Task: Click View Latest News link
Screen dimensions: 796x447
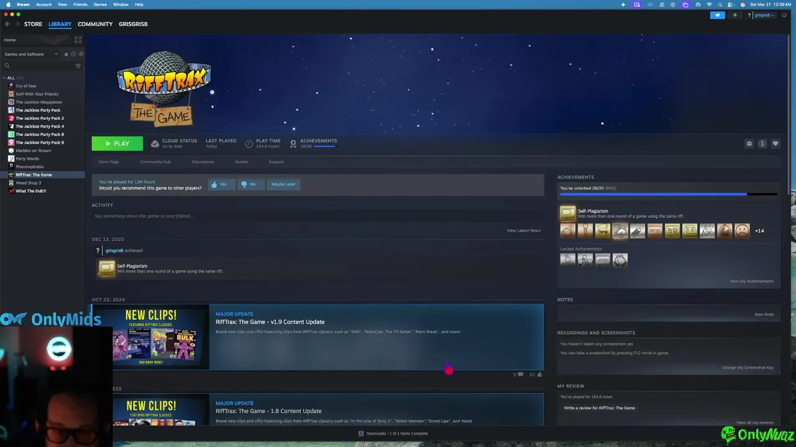Action: click(x=524, y=230)
